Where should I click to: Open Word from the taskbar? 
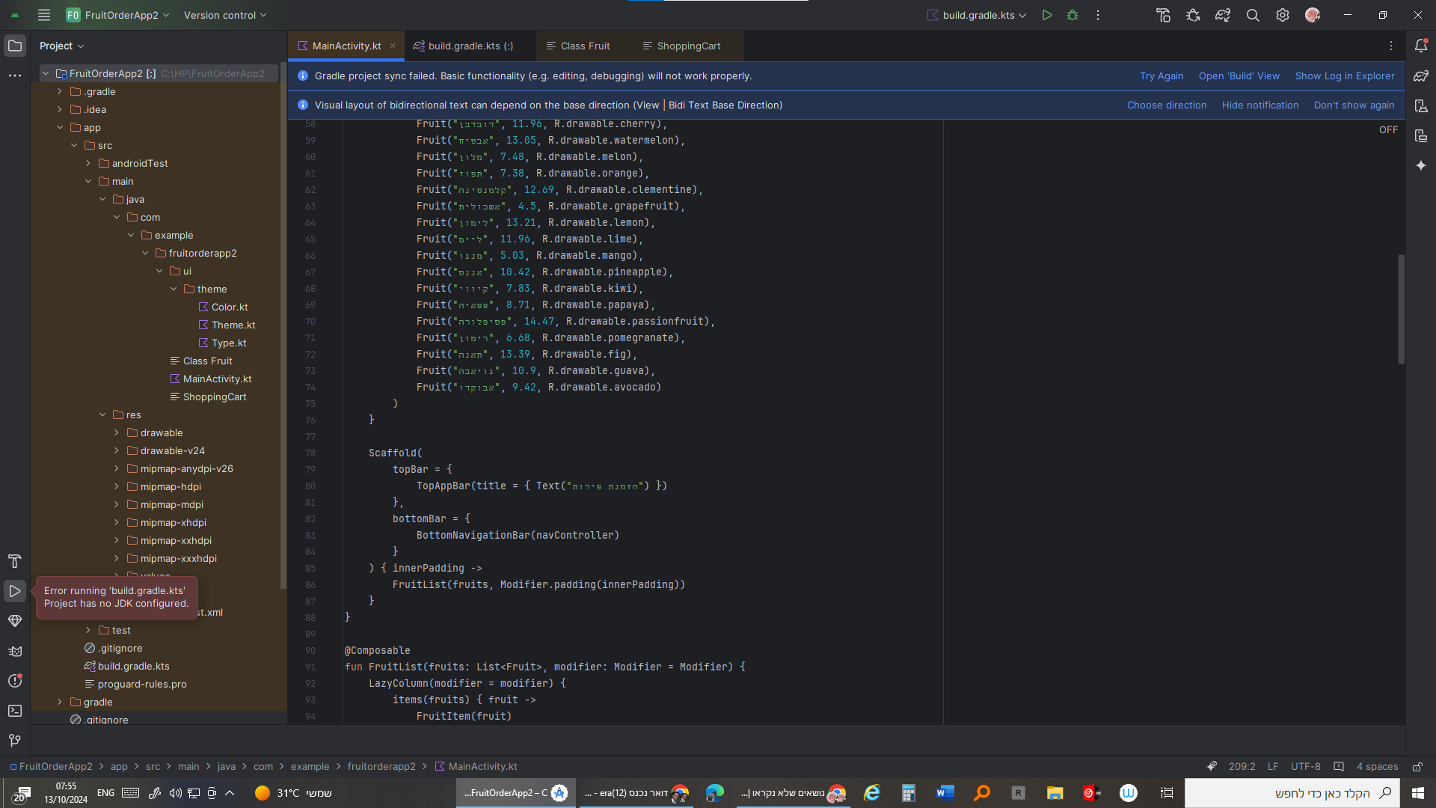click(945, 793)
